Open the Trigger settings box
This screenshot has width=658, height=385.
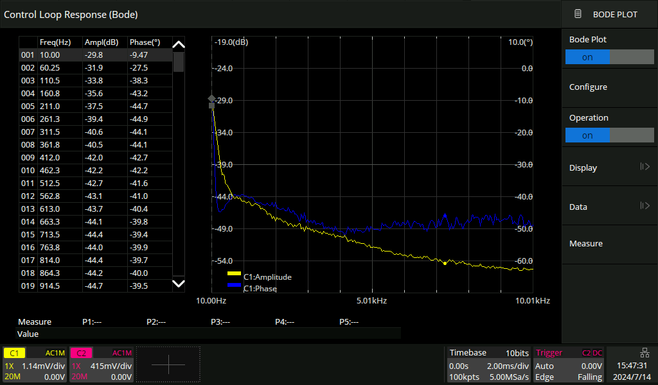click(x=569, y=364)
